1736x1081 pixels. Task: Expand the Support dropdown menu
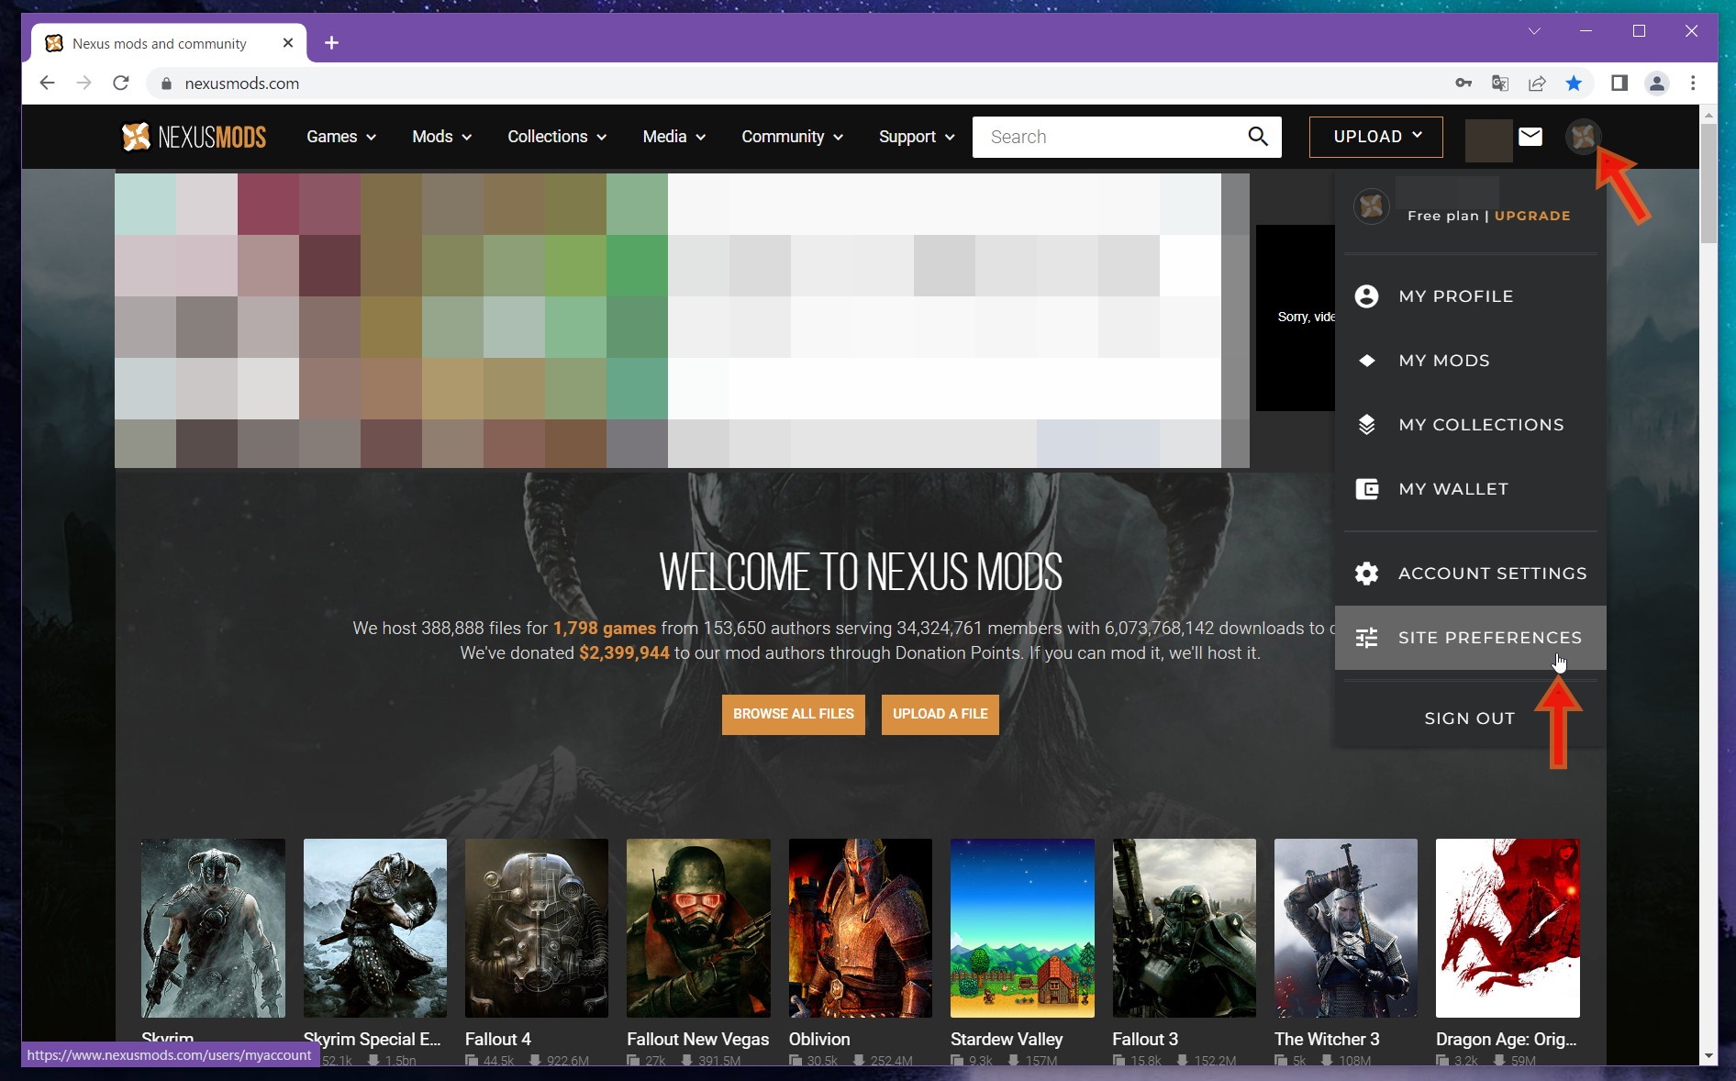pyautogui.click(x=917, y=137)
